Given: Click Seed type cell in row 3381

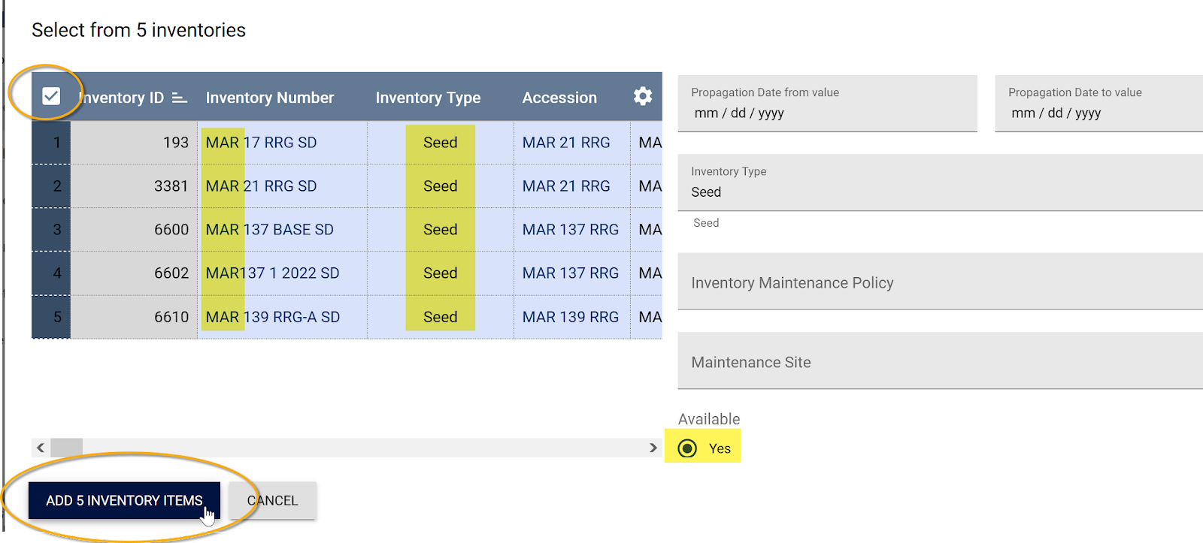Looking at the screenshot, I should tap(440, 186).
